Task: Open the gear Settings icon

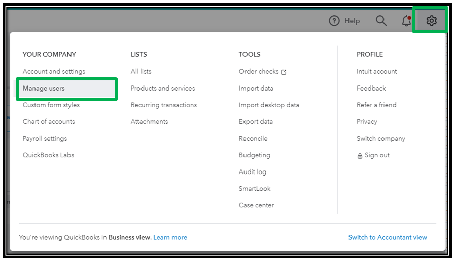Action: tap(431, 21)
